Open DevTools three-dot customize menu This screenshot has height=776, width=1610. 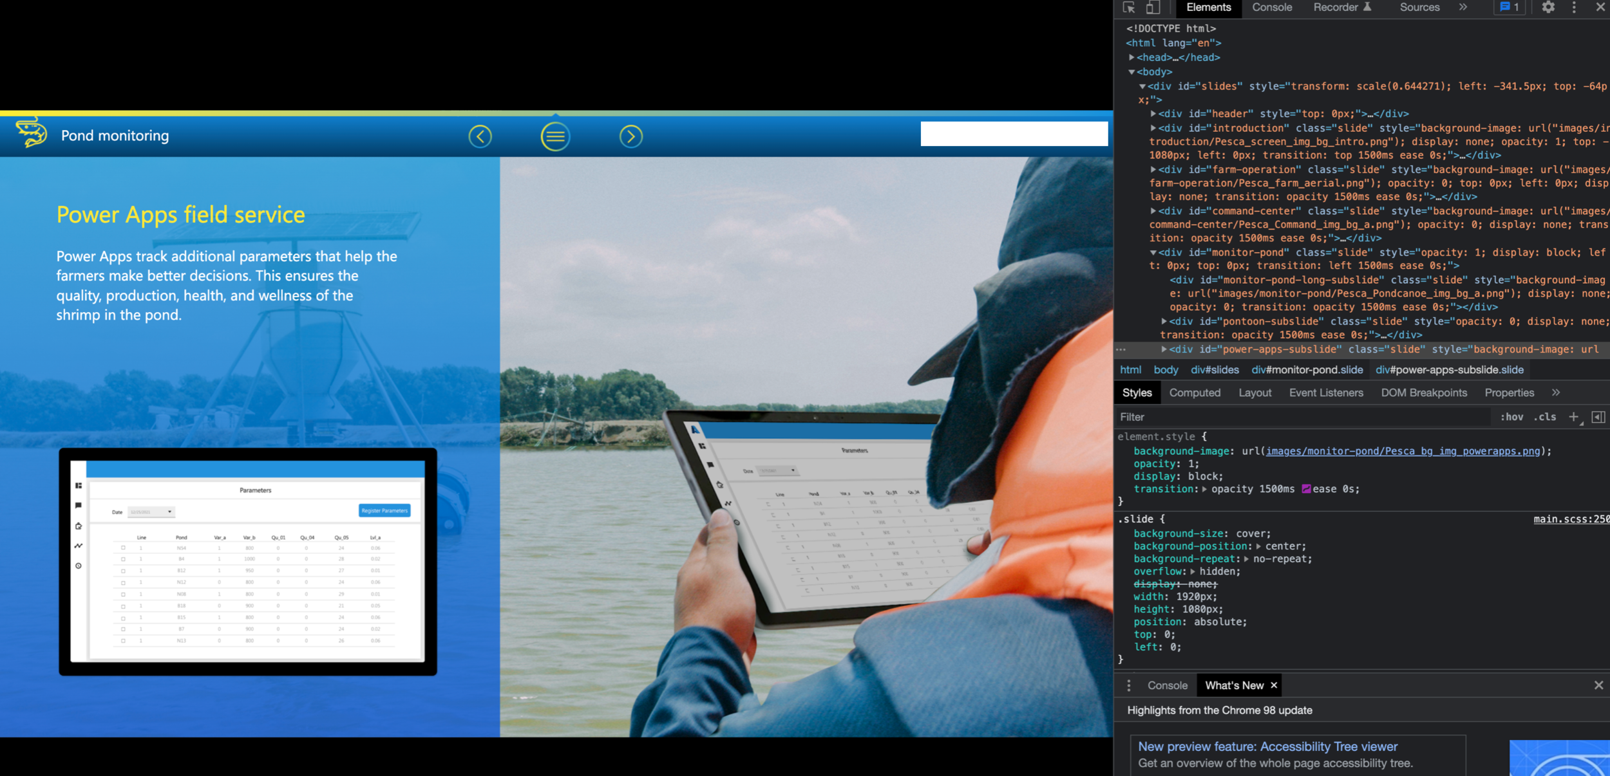(1574, 8)
